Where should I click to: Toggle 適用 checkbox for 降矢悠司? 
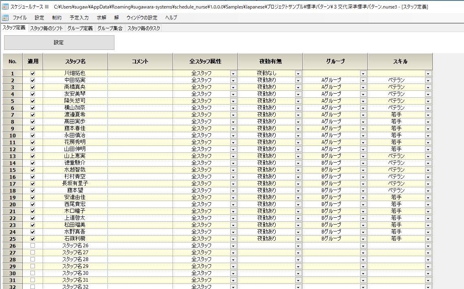pyautogui.click(x=32, y=101)
